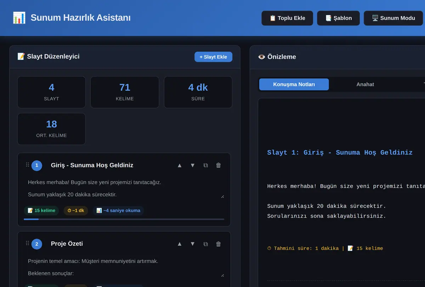The height and width of the screenshot is (287, 425).
Task: Select the SLAYT count stat card
Action: click(51, 92)
